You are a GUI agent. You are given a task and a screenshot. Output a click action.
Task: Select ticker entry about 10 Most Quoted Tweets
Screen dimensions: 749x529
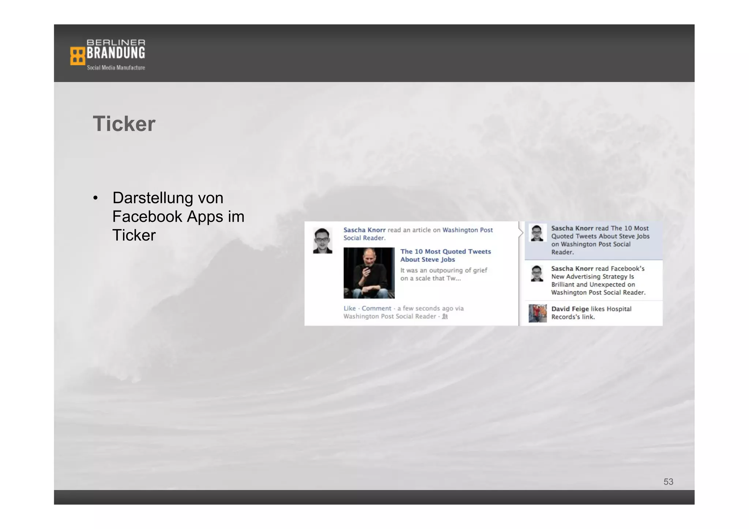tap(594, 240)
